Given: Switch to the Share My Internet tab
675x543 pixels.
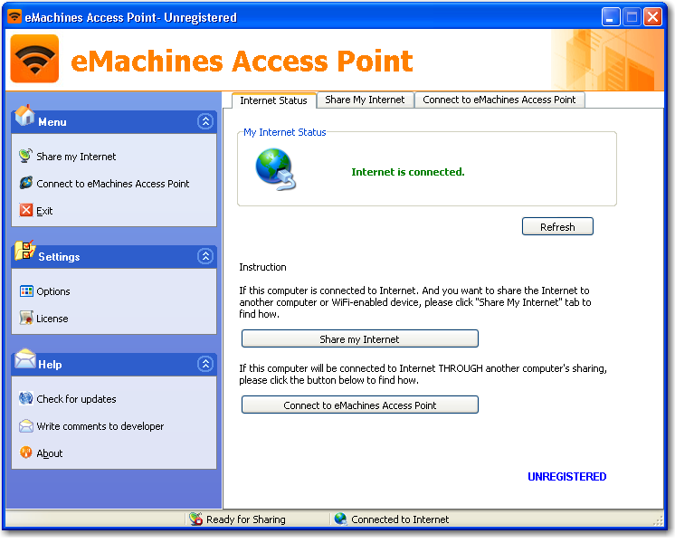Looking at the screenshot, I should point(365,100).
